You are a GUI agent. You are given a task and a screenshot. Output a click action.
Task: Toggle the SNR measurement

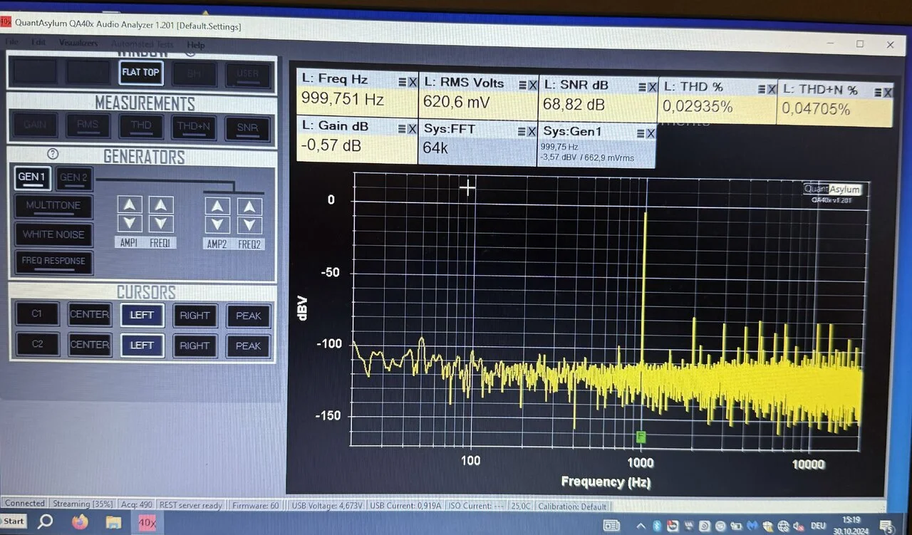click(x=247, y=128)
